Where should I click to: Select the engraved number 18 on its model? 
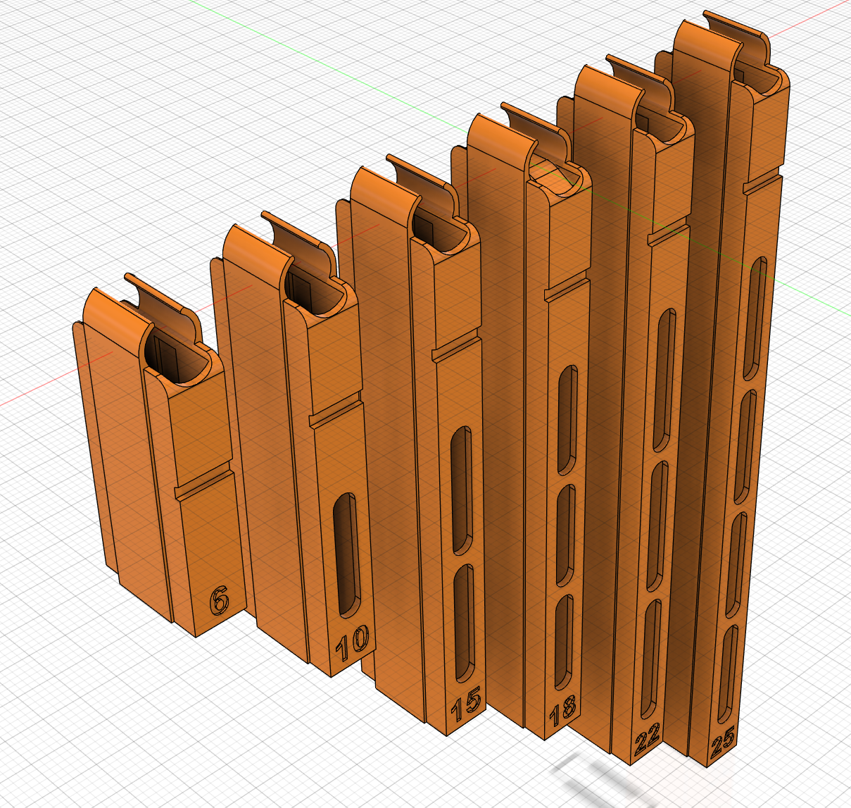563,711
